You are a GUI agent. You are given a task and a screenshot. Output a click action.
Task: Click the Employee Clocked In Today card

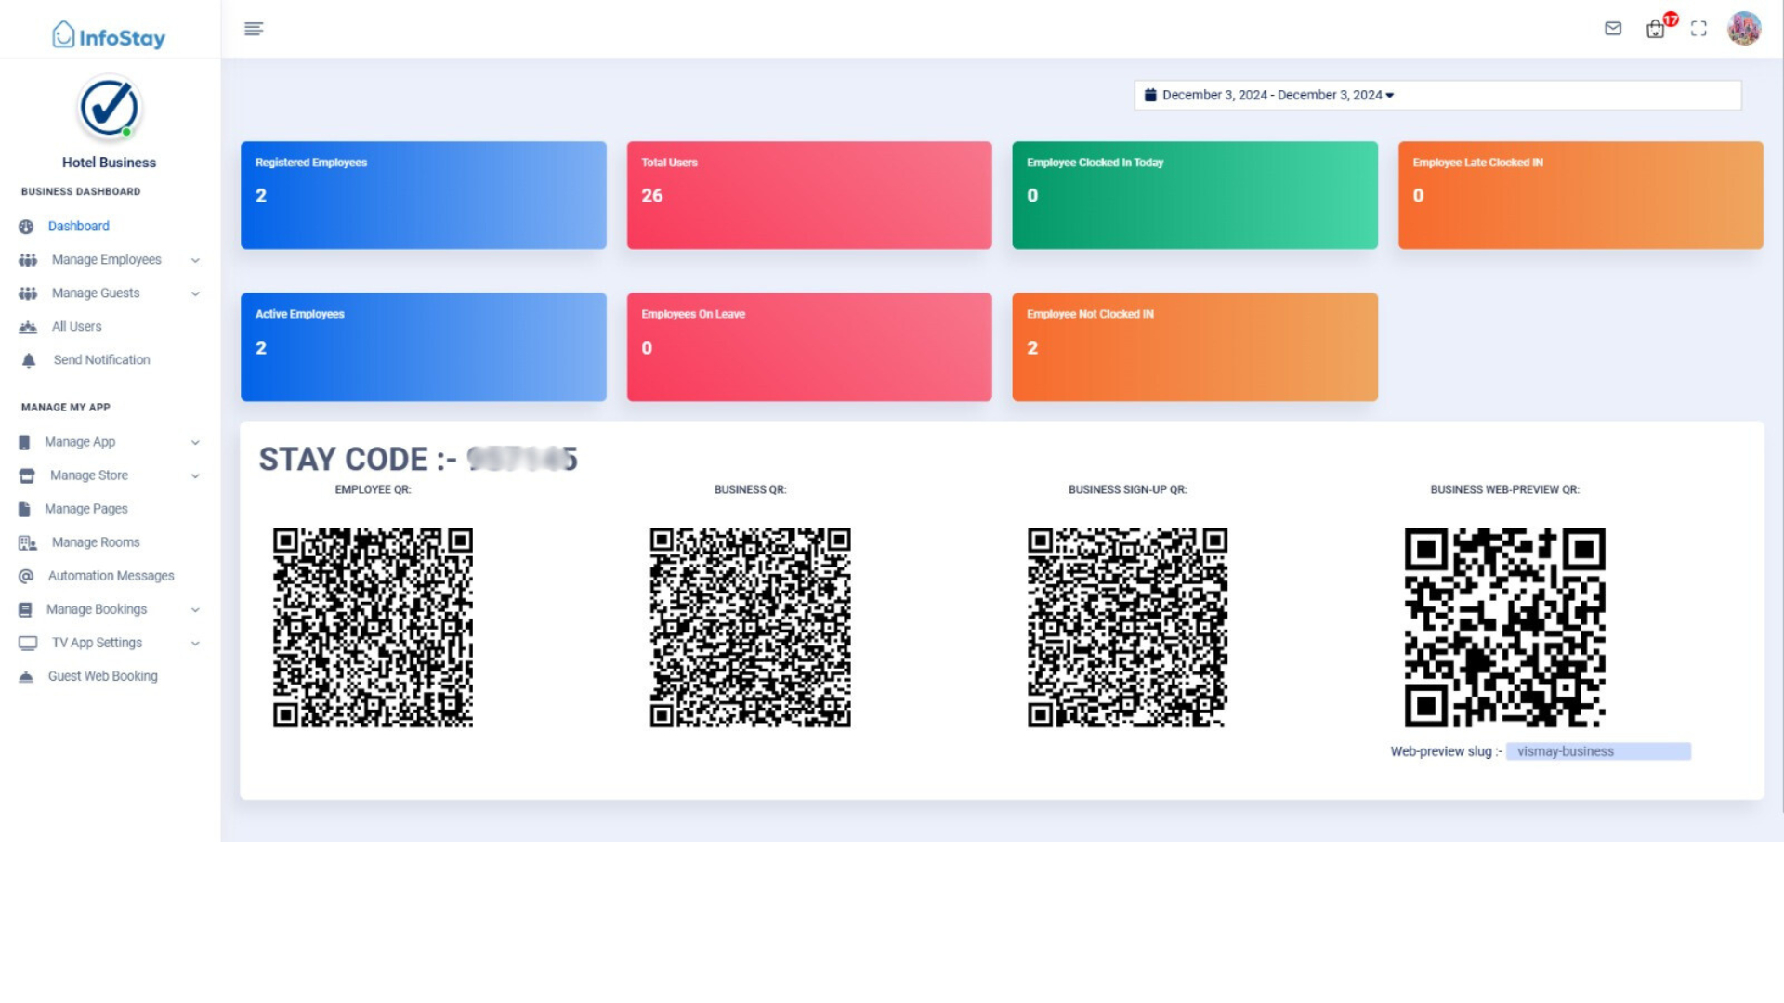(1195, 195)
